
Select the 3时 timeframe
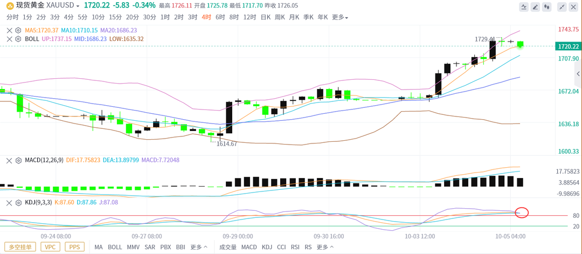coord(192,17)
